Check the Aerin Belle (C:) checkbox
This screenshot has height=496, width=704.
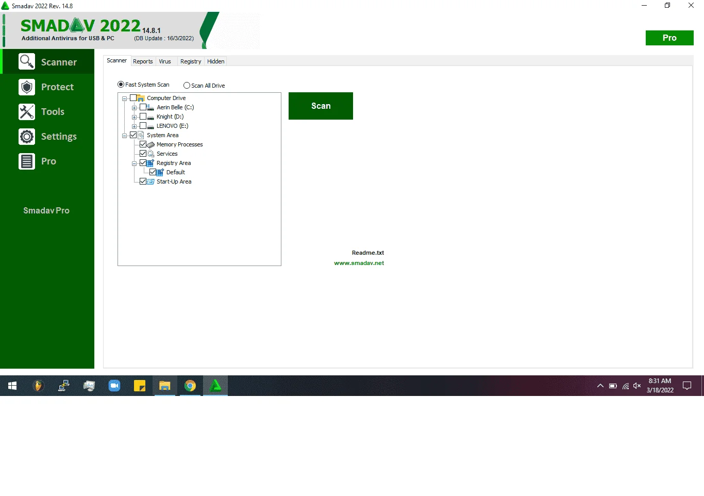click(143, 107)
